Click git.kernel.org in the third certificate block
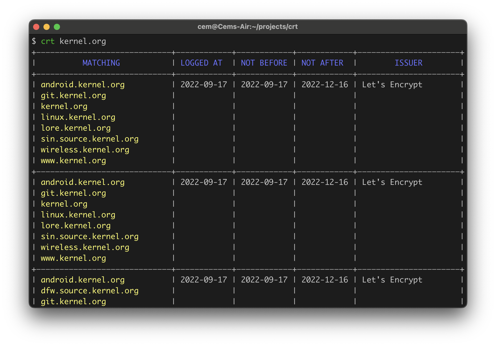 (x=73, y=302)
